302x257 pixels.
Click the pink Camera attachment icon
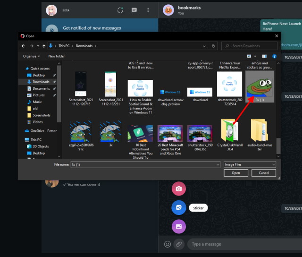[x=179, y=189]
